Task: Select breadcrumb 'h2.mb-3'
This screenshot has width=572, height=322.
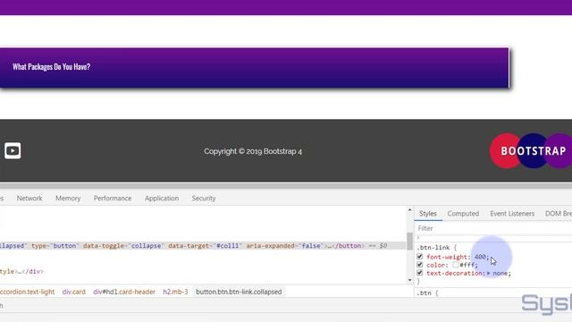Action: point(175,292)
